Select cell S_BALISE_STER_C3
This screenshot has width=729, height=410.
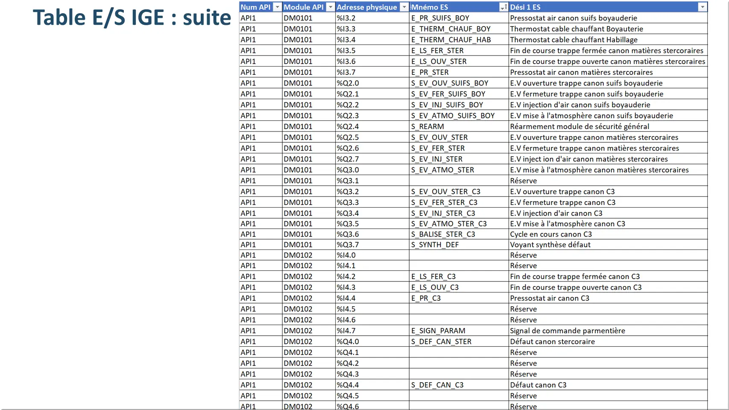[459, 234]
